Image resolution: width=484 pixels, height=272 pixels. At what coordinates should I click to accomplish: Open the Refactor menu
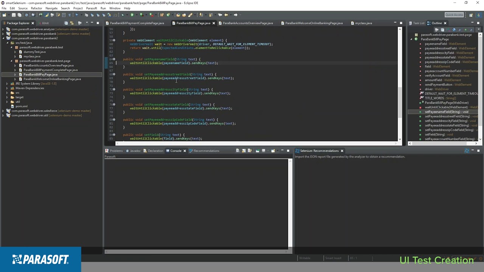pos(36,8)
